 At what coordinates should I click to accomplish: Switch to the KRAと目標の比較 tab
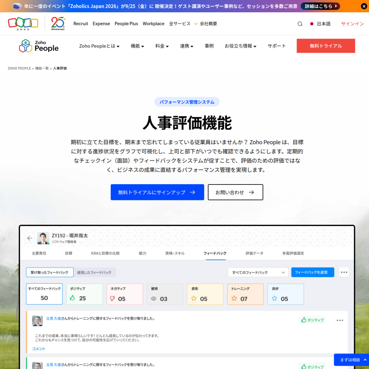(x=105, y=253)
